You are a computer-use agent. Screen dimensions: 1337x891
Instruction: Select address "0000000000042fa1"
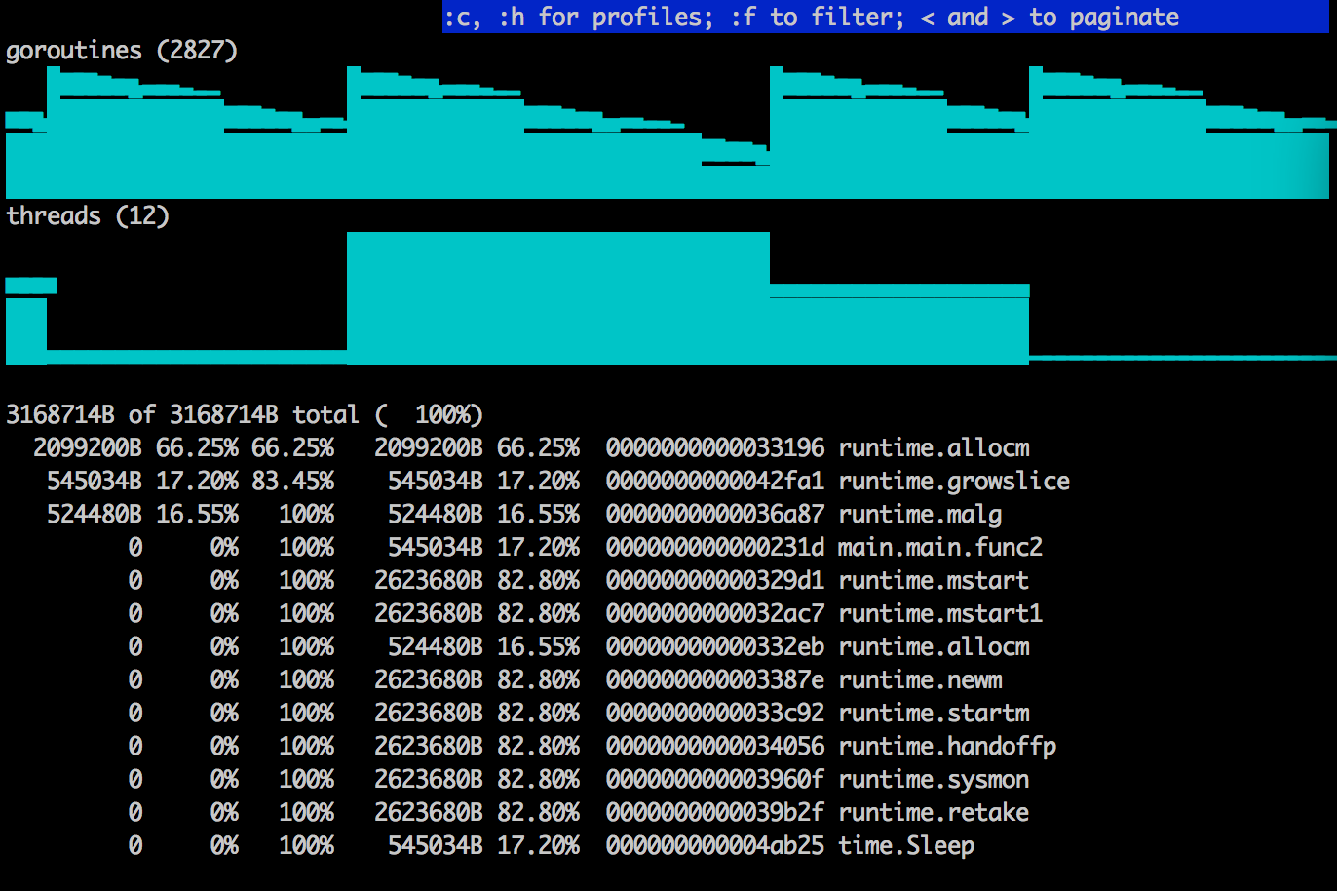pyautogui.click(x=715, y=481)
